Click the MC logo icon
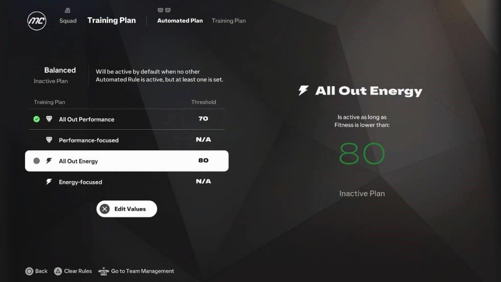The height and width of the screenshot is (282, 501). click(37, 21)
